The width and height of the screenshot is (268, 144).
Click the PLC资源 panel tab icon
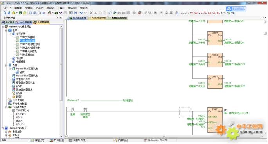(4, 22)
